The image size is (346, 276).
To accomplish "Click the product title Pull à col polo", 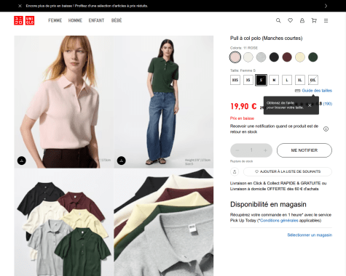I will pos(266,38).
